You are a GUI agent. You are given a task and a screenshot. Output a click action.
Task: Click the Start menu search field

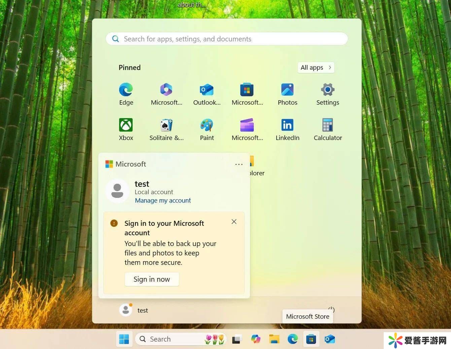coord(227,39)
